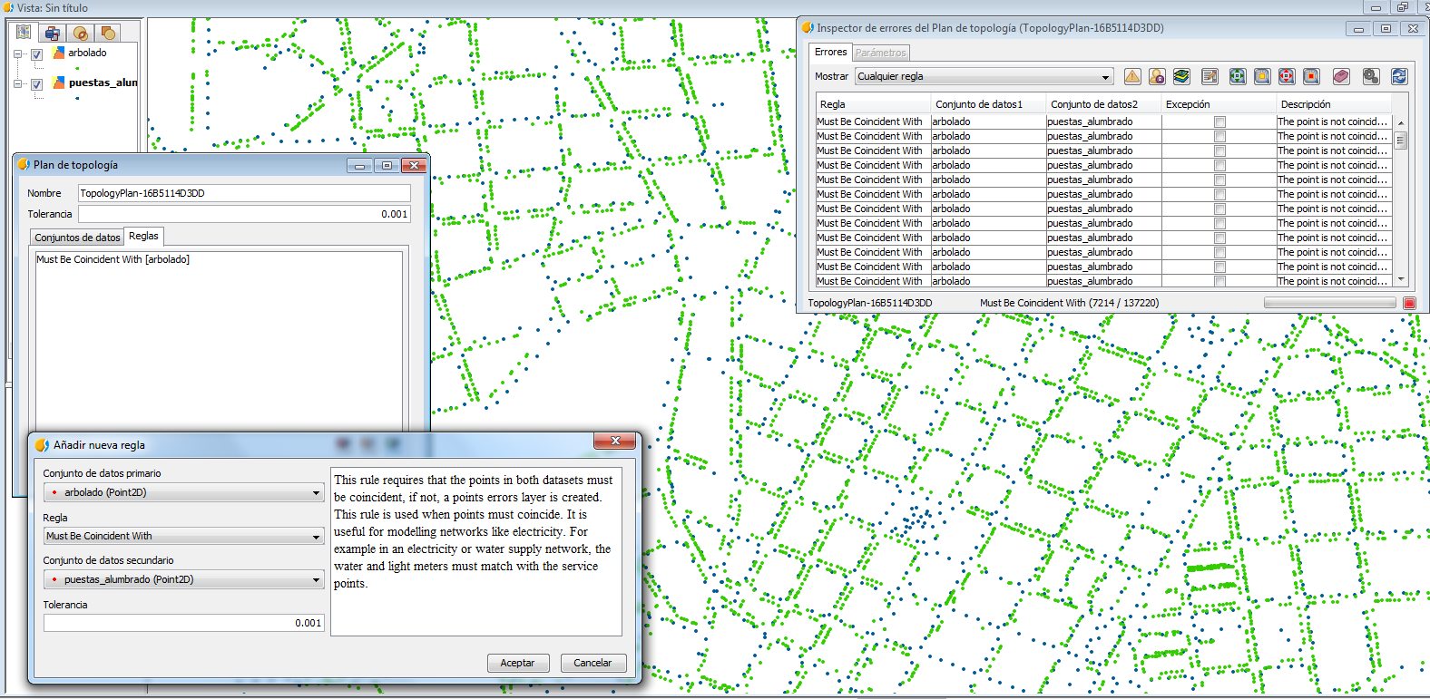Click the Tolerancia field in Añadir nueva regla
1430x699 pixels.
pos(183,623)
